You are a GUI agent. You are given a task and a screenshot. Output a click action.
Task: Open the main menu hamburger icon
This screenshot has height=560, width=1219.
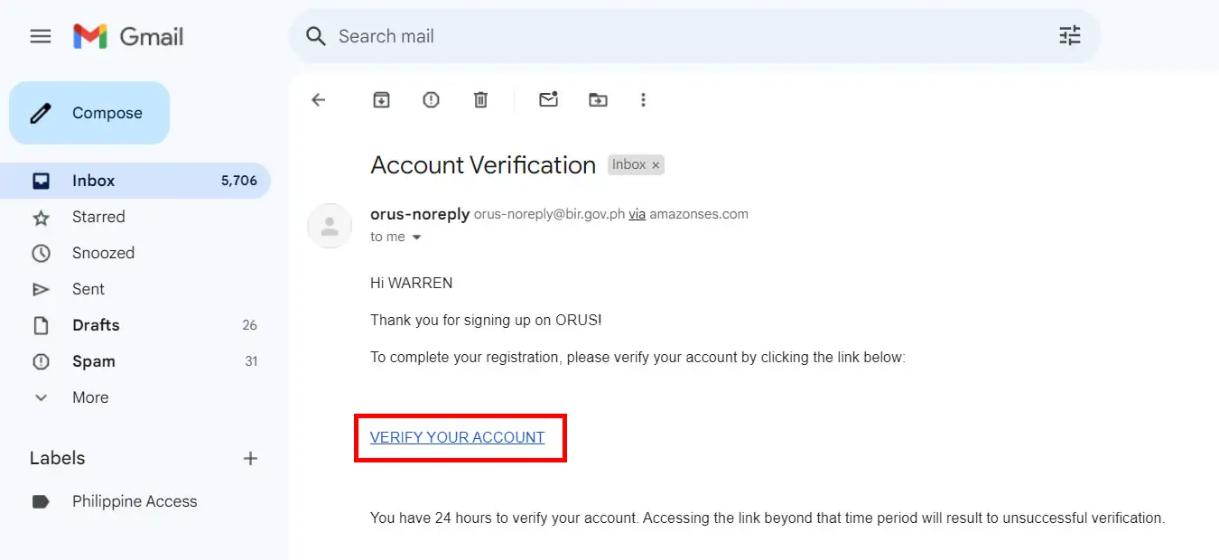pyautogui.click(x=41, y=36)
